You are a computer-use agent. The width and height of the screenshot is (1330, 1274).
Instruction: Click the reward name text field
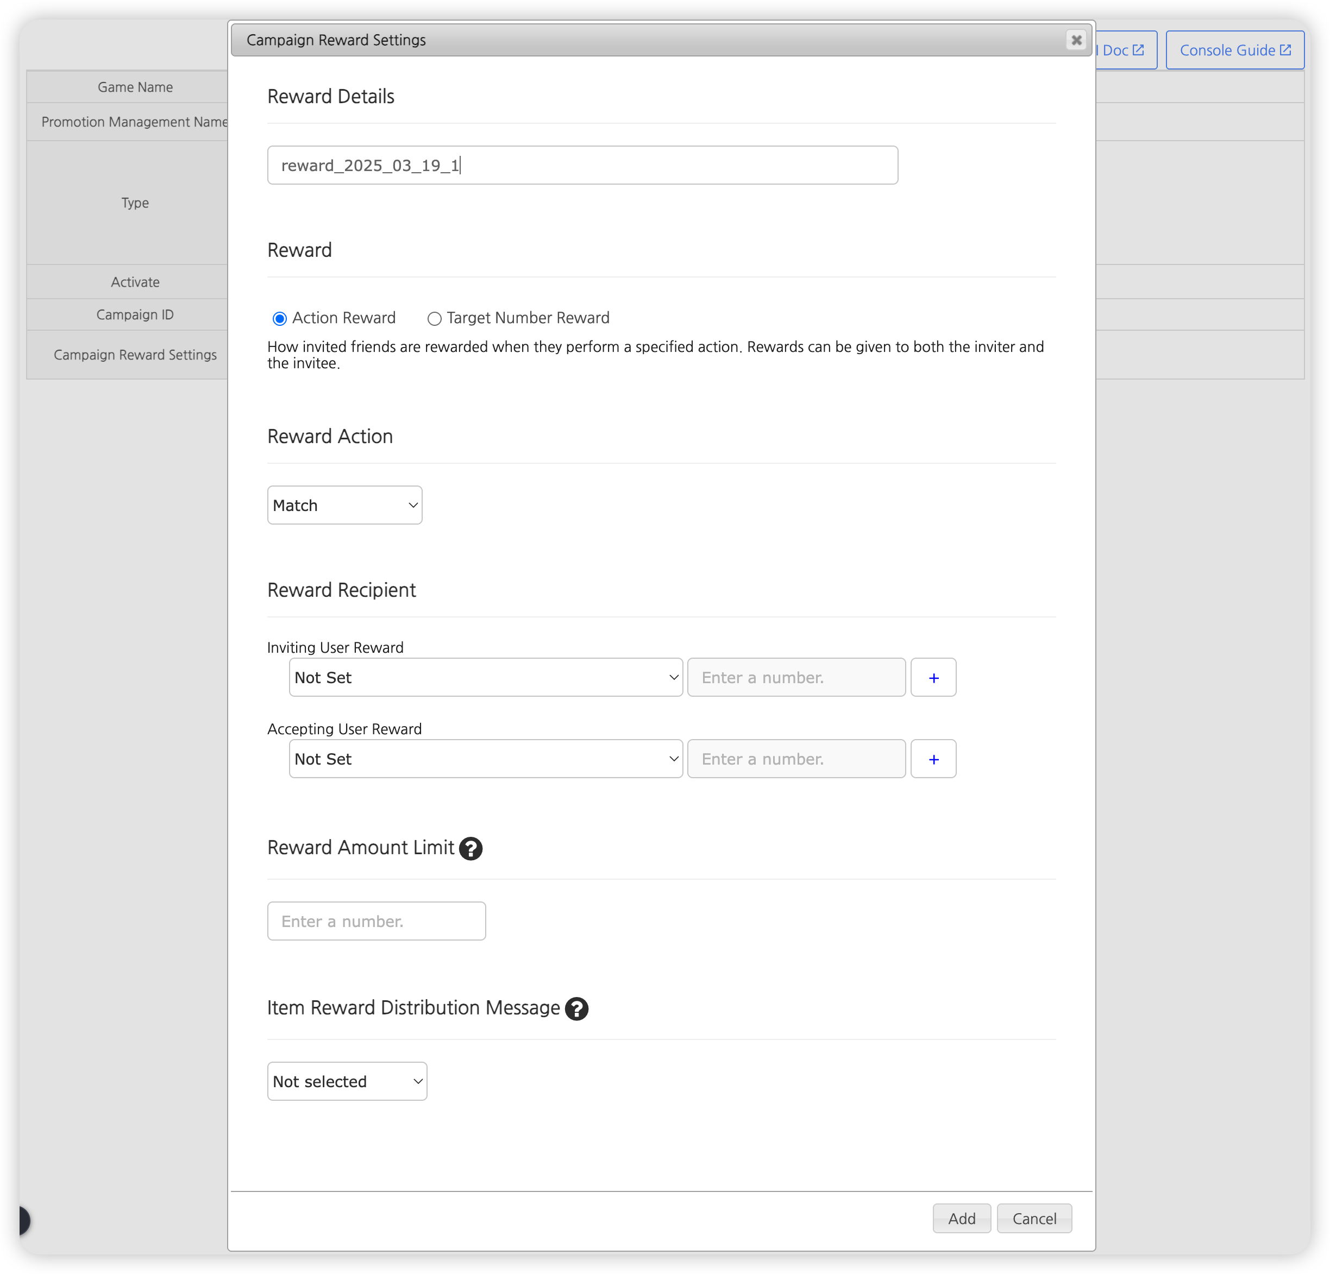582,165
